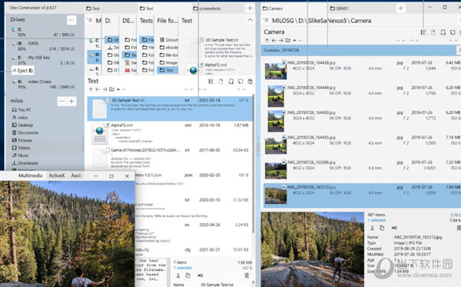The height and width of the screenshot is (287, 461).
Task: Go to Music in the favorites list
Action: click(20, 155)
